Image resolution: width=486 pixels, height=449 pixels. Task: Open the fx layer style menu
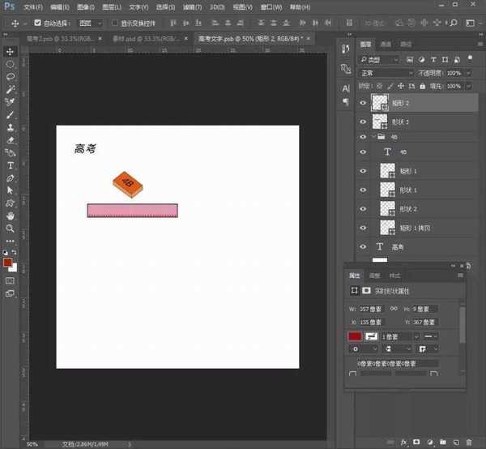coord(403,441)
